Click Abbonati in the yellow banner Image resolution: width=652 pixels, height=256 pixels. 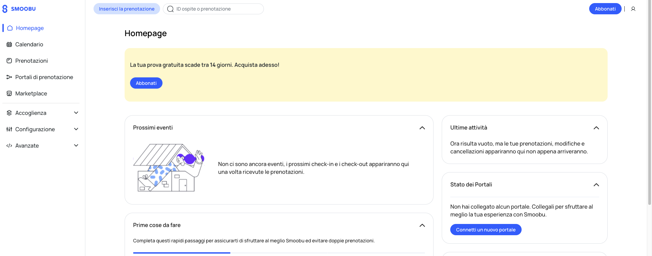point(146,83)
